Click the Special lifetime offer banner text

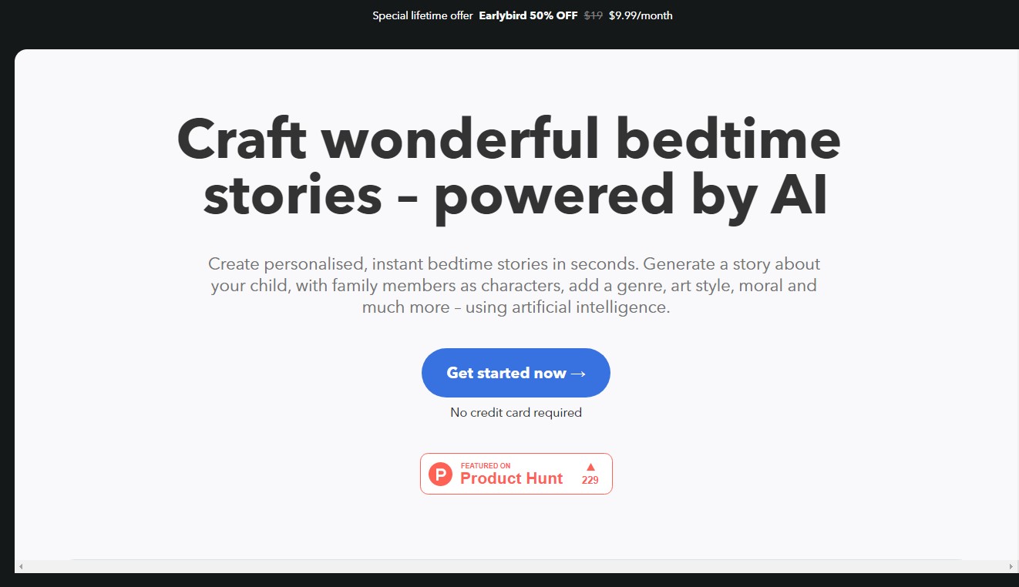click(x=422, y=15)
